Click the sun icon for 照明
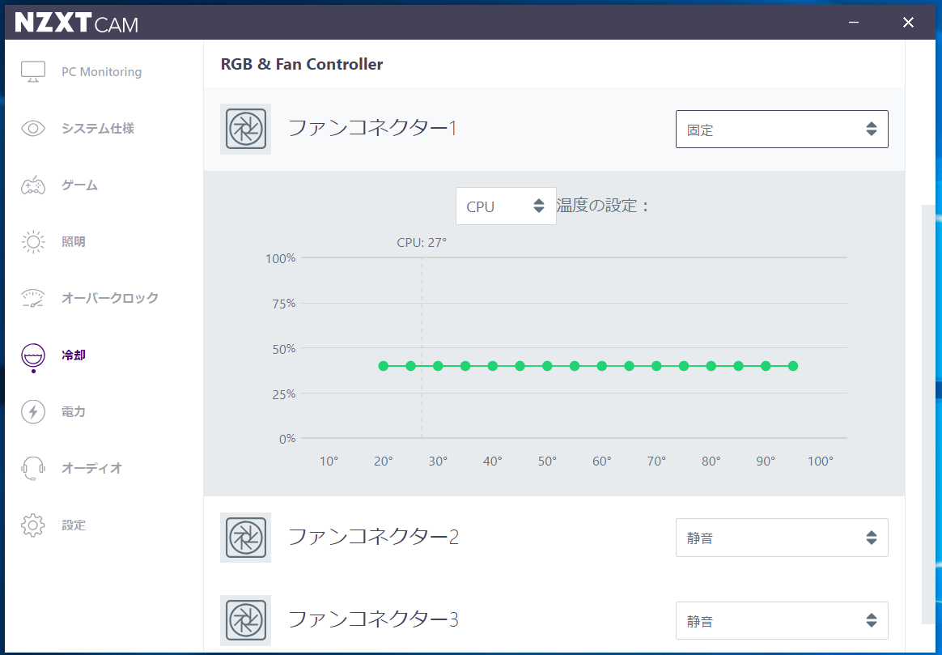The width and height of the screenshot is (942, 655). 33,241
